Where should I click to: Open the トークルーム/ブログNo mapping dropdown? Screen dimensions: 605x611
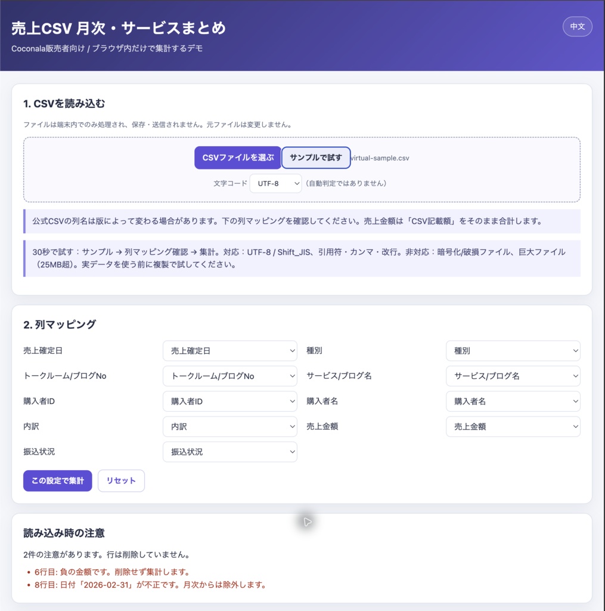click(x=230, y=376)
